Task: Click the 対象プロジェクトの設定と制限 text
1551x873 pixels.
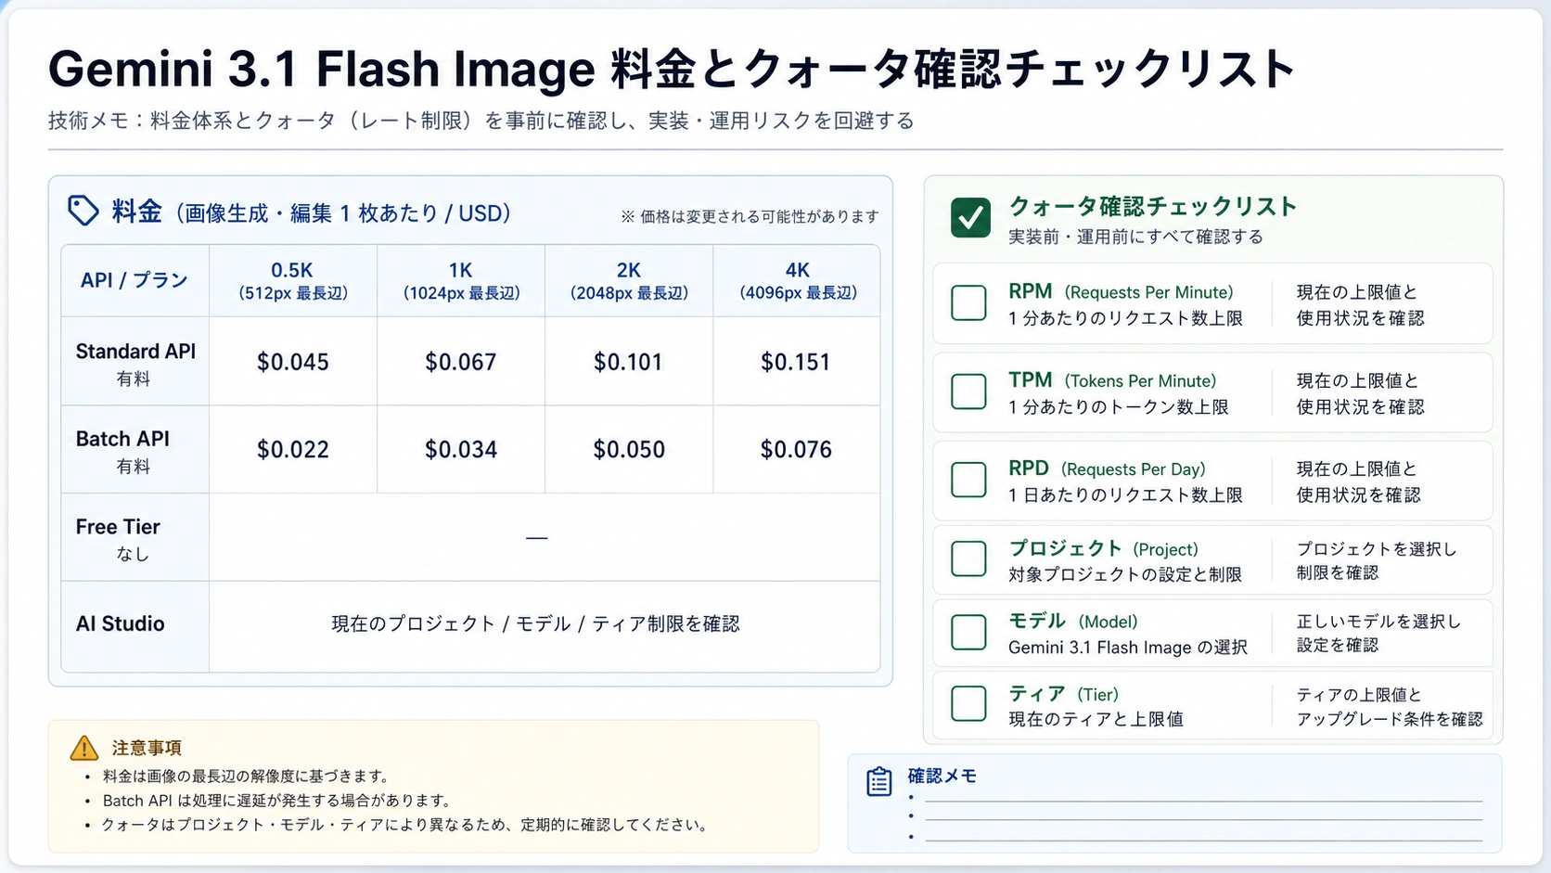Action: pos(1125,575)
